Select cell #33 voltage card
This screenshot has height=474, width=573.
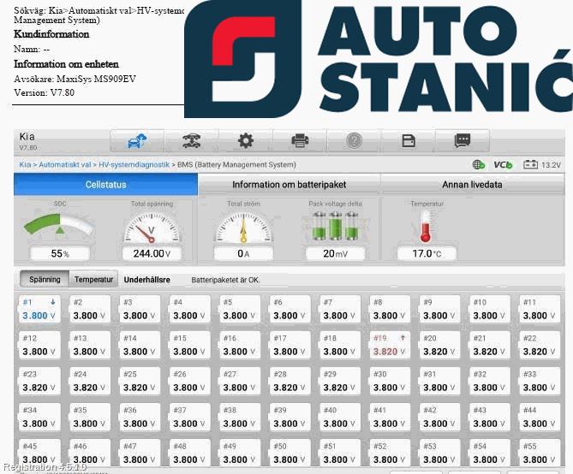tap(540, 381)
